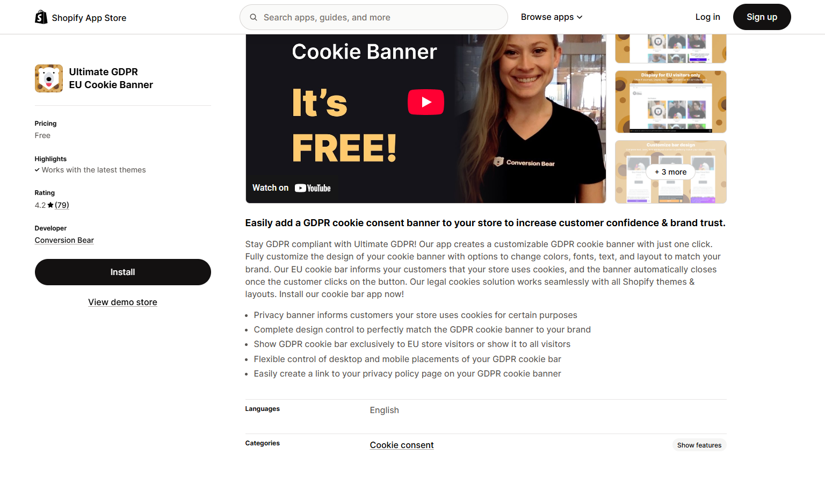
Task: Click the Sign up button
Action: click(x=762, y=17)
